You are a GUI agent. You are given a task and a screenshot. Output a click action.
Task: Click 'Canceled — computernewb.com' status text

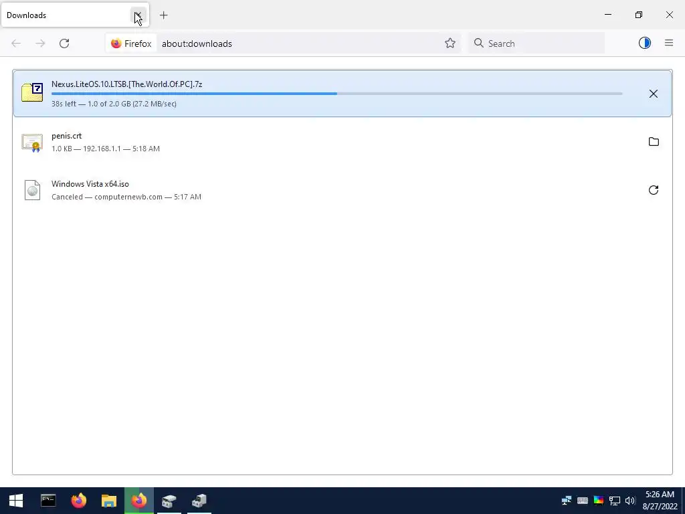coord(126,197)
